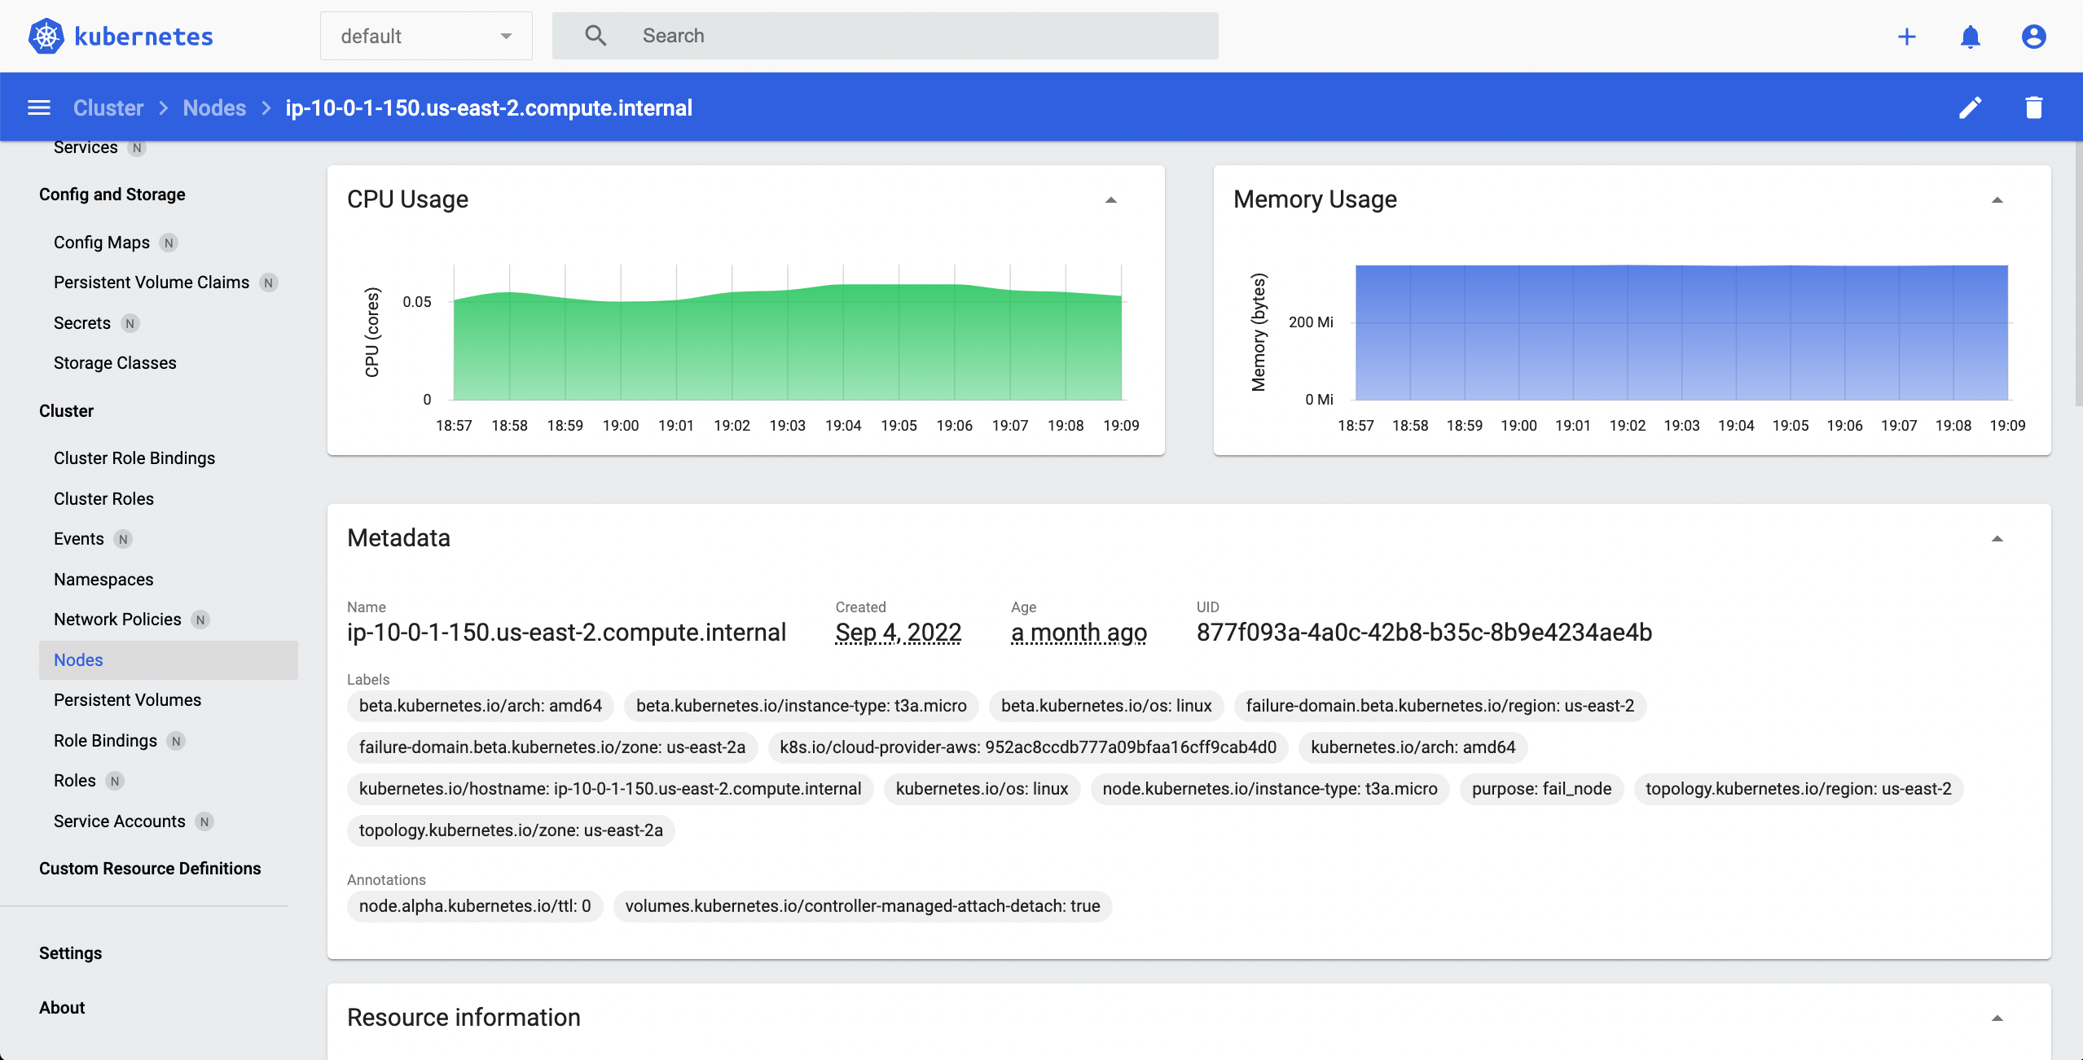Click the N badge next to Events
2083x1060 pixels.
[123, 539]
